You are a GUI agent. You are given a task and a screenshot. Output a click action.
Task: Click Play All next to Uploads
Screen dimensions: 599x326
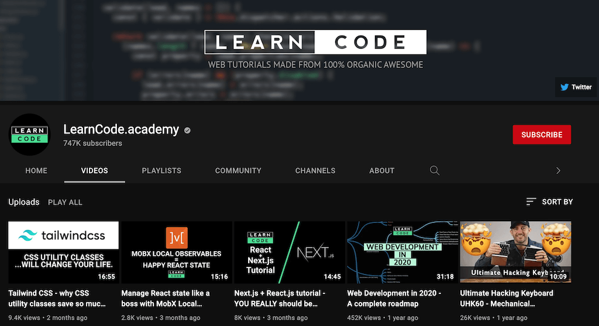click(65, 203)
